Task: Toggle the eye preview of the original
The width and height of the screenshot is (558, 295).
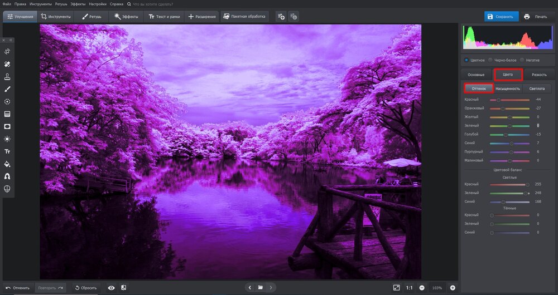Action: point(112,288)
